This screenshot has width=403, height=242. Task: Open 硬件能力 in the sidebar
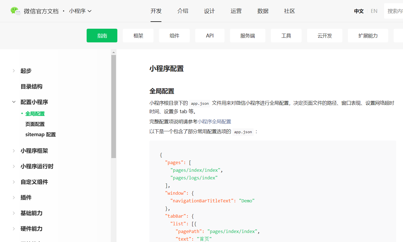[x=32, y=229]
